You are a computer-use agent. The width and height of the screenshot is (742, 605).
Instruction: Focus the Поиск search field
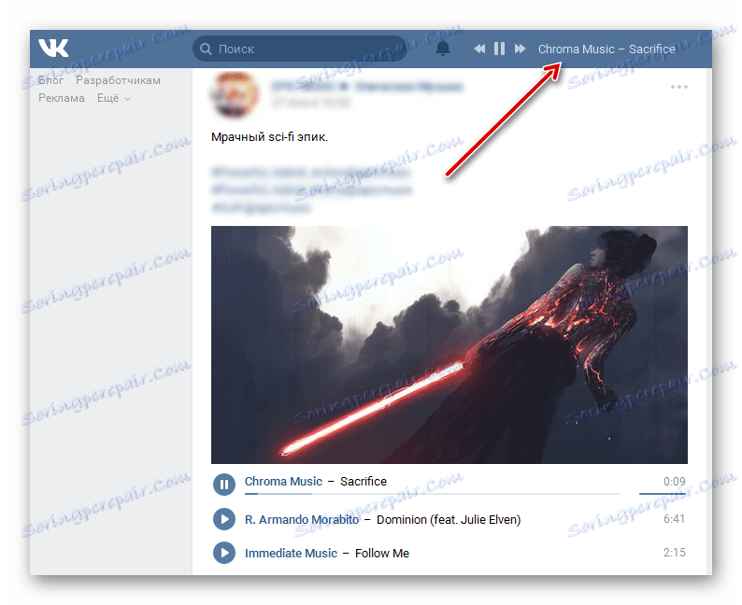click(x=300, y=49)
